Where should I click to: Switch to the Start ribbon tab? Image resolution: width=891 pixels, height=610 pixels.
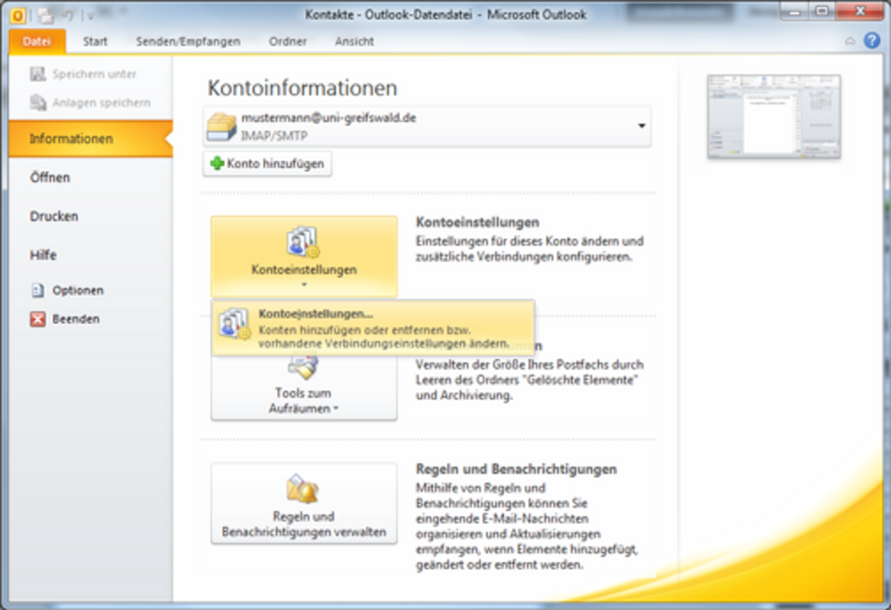tap(95, 42)
